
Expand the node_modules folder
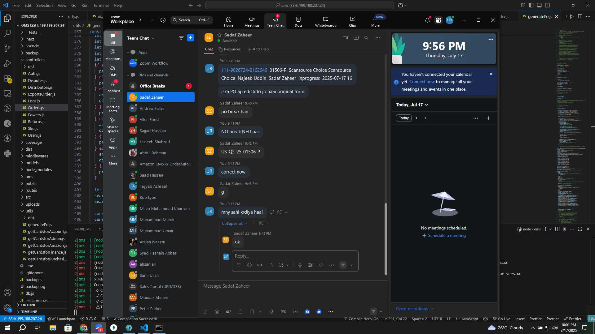tap(38, 170)
